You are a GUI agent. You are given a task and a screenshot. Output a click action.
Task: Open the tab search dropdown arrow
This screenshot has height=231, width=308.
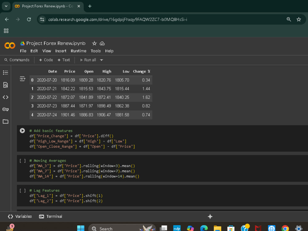(x=6, y=6)
